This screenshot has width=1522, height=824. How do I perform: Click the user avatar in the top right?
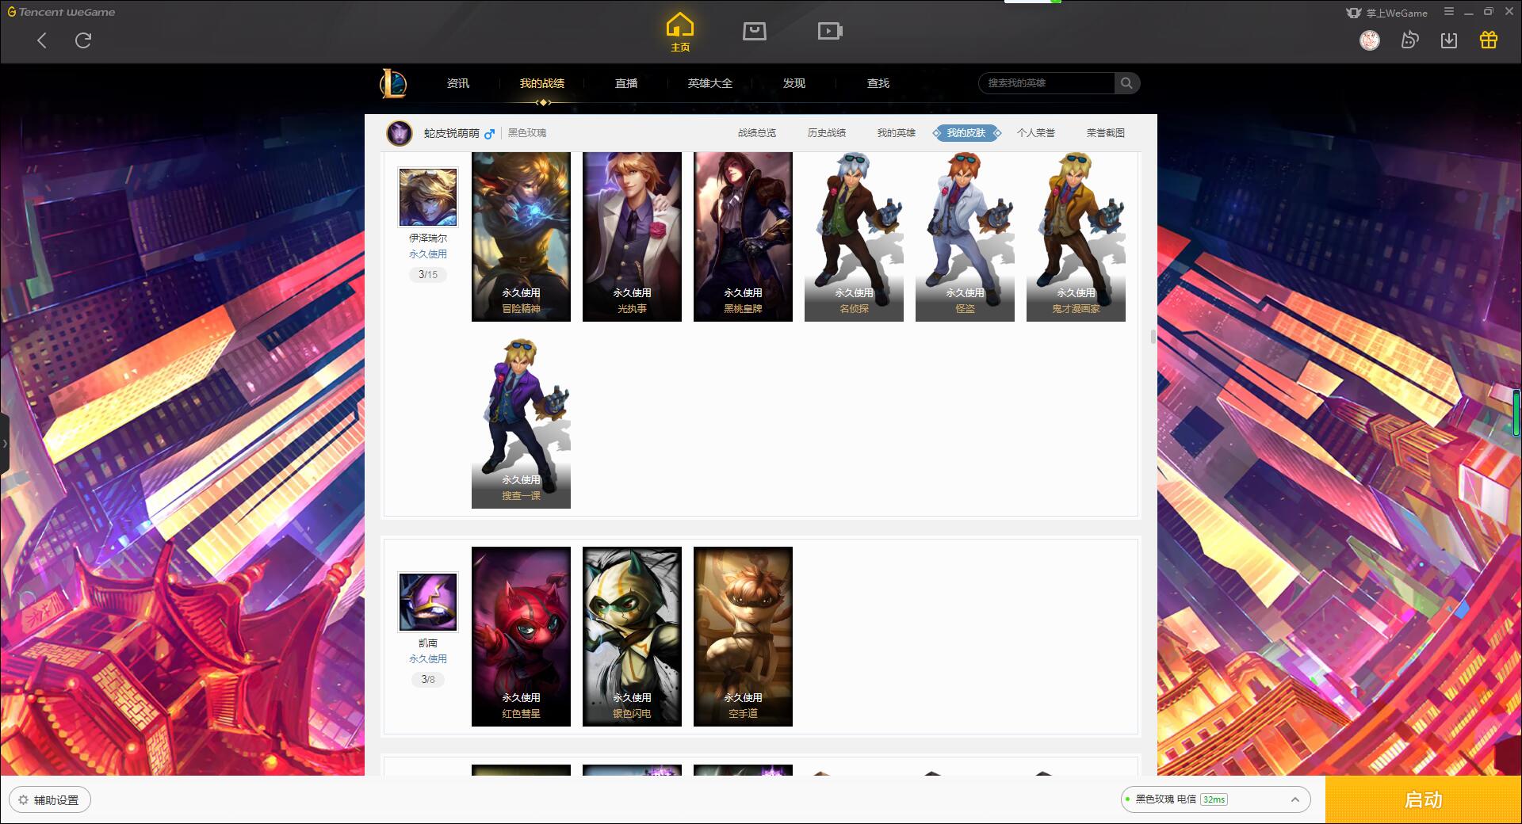(1370, 40)
